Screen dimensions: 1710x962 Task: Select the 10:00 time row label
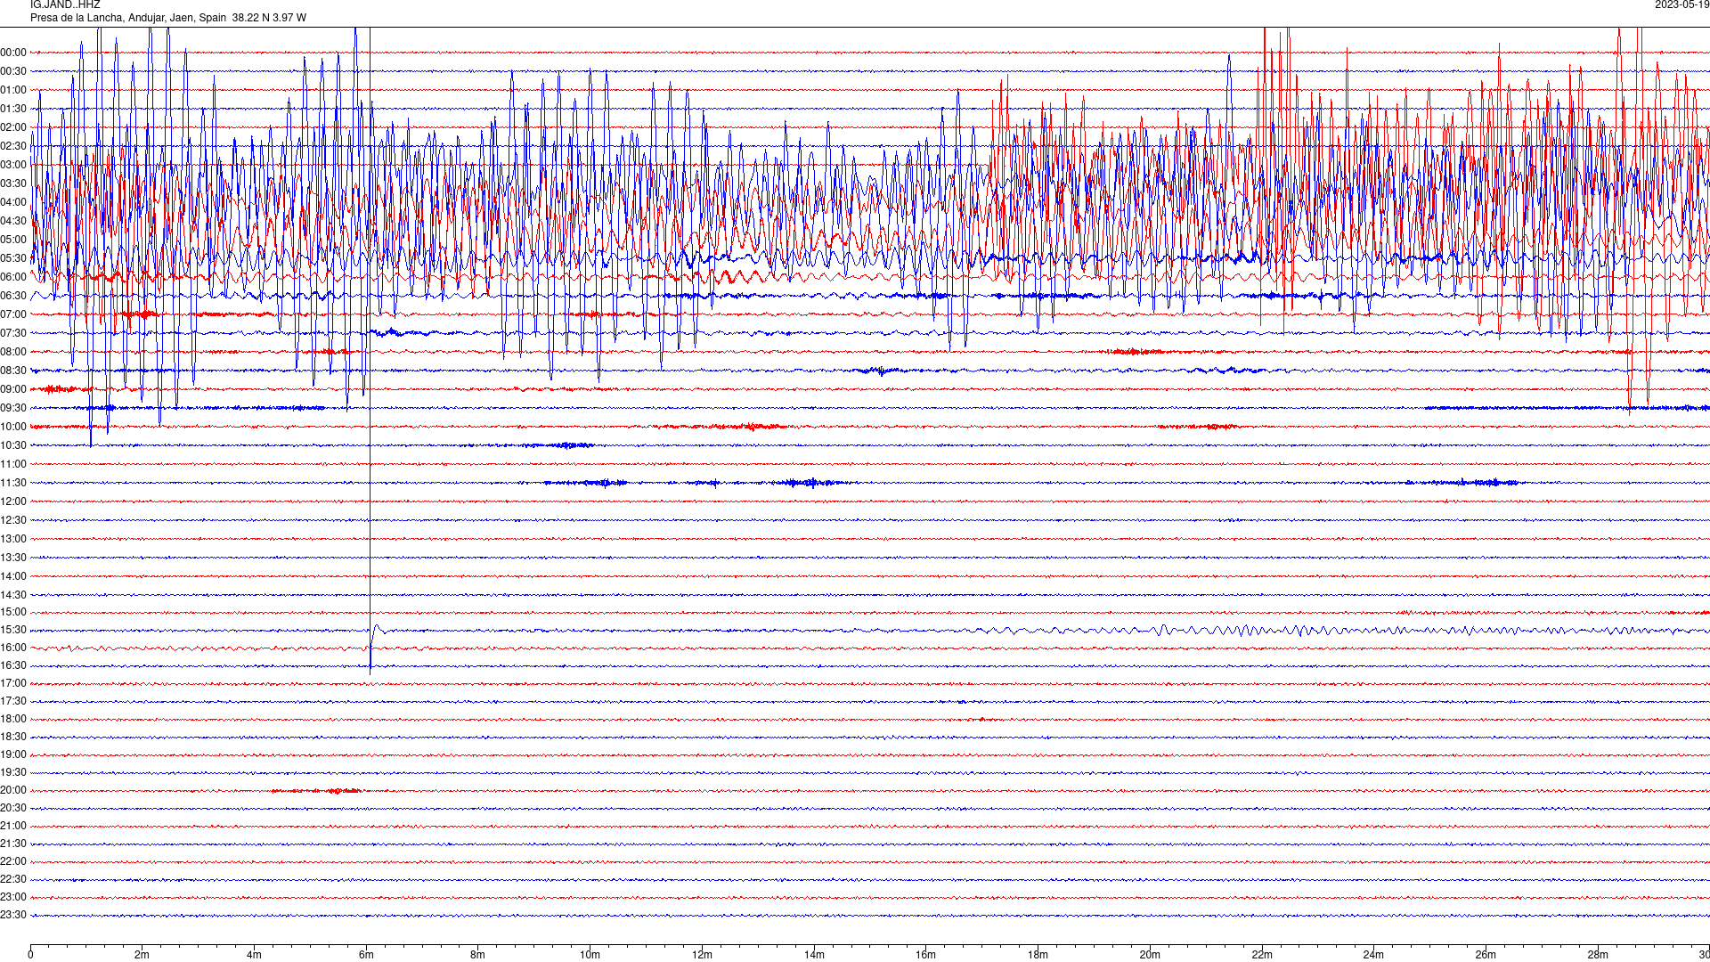13,427
